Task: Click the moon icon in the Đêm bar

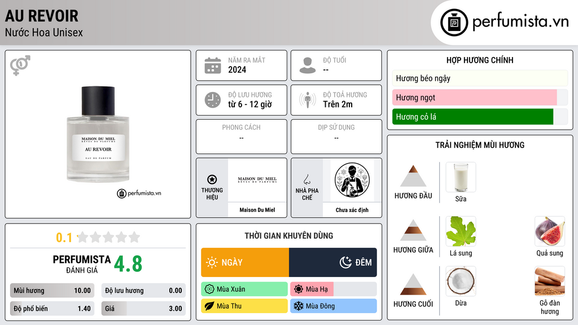Action: [345, 262]
